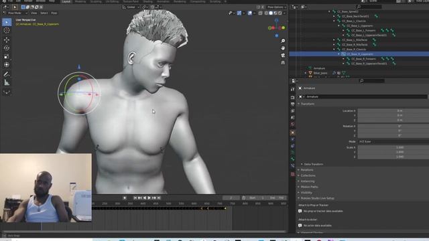Image resolution: width=429 pixels, height=241 pixels.
Task: Switch to the Sculpting workspace tab
Action: [96, 1]
